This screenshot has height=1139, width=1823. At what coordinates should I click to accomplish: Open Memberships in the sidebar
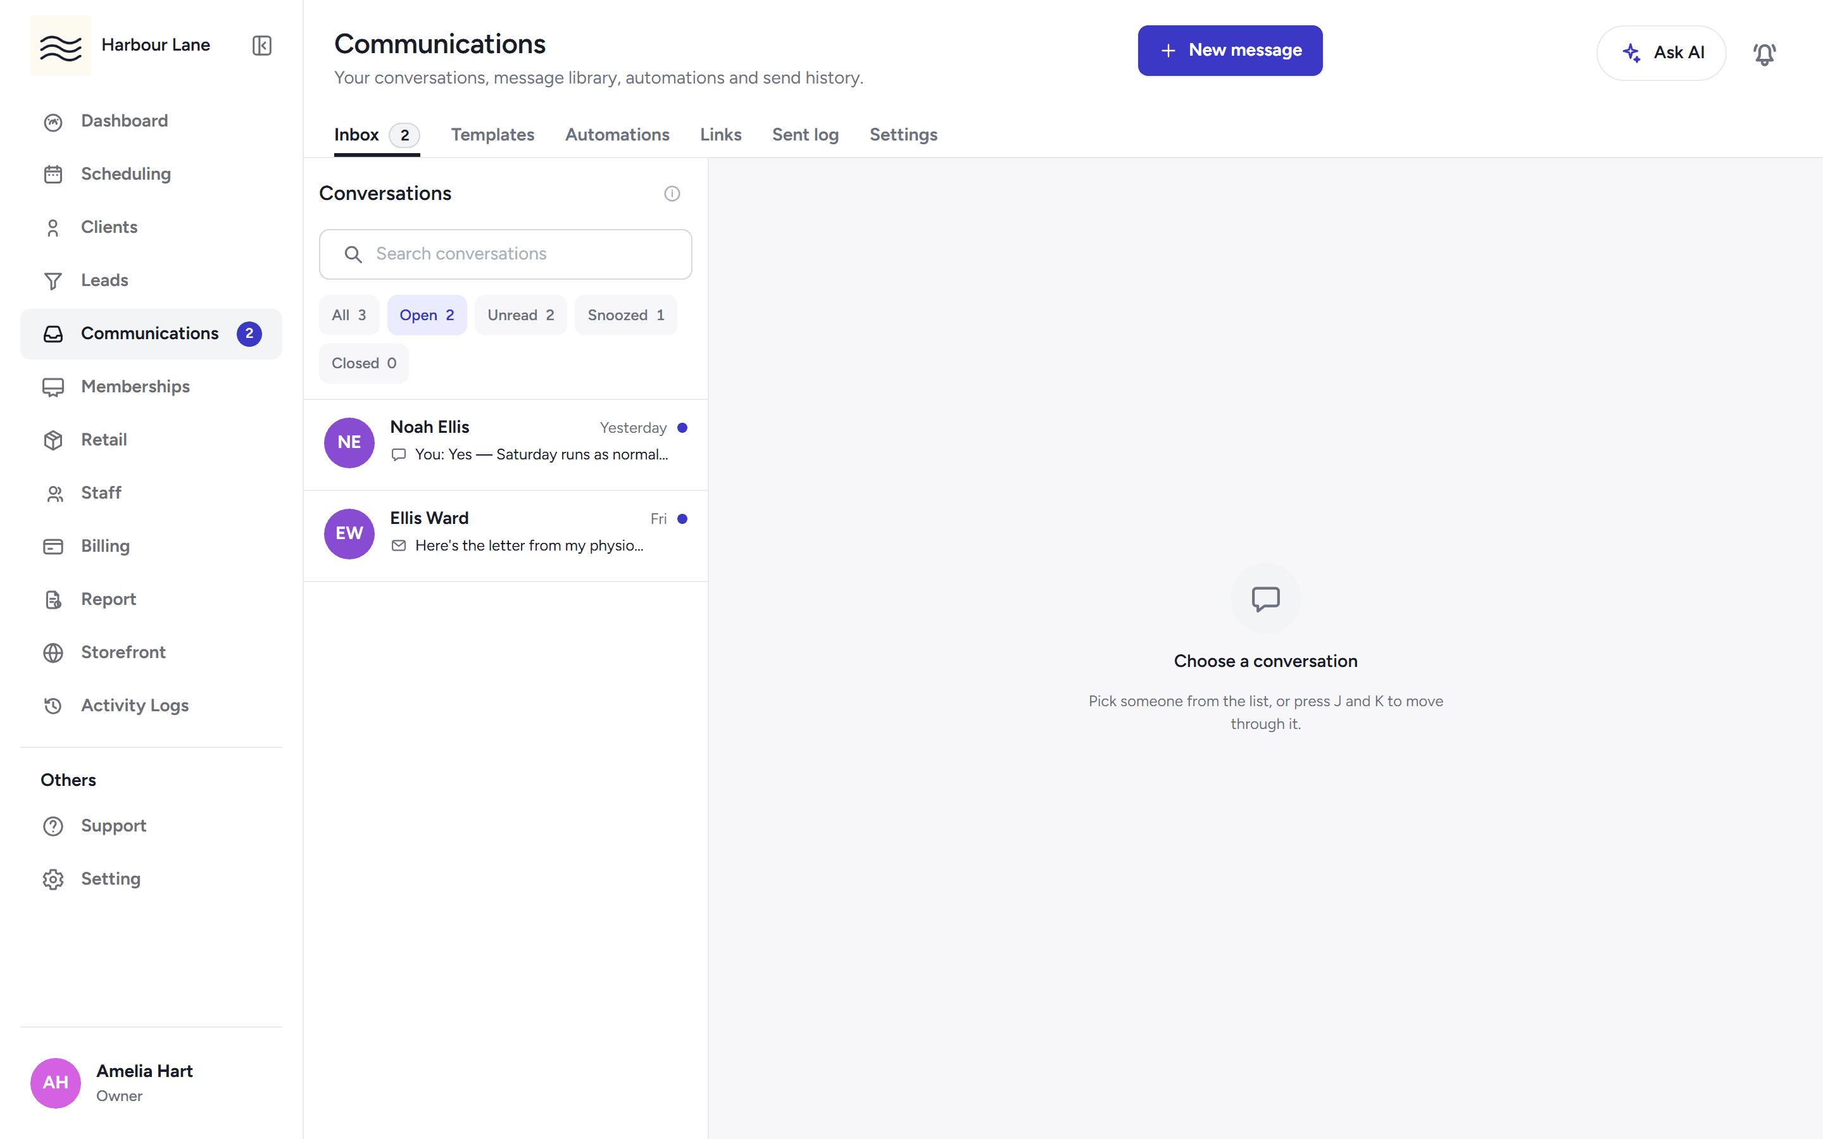pyautogui.click(x=151, y=387)
